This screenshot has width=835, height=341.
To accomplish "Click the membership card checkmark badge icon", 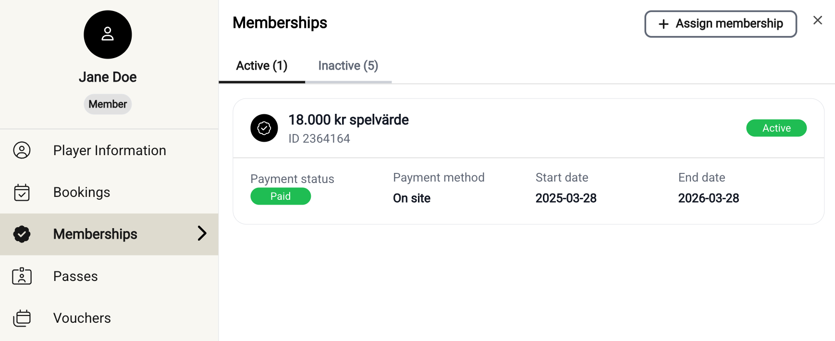I will (x=264, y=128).
